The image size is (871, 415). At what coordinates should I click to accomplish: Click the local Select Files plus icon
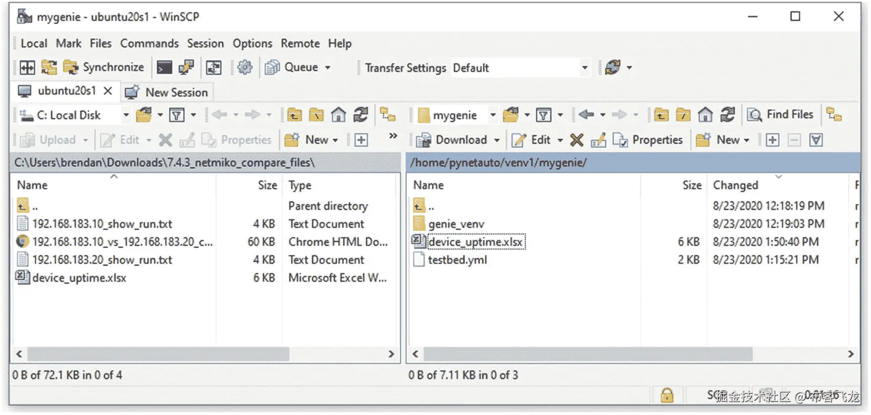[x=361, y=140]
